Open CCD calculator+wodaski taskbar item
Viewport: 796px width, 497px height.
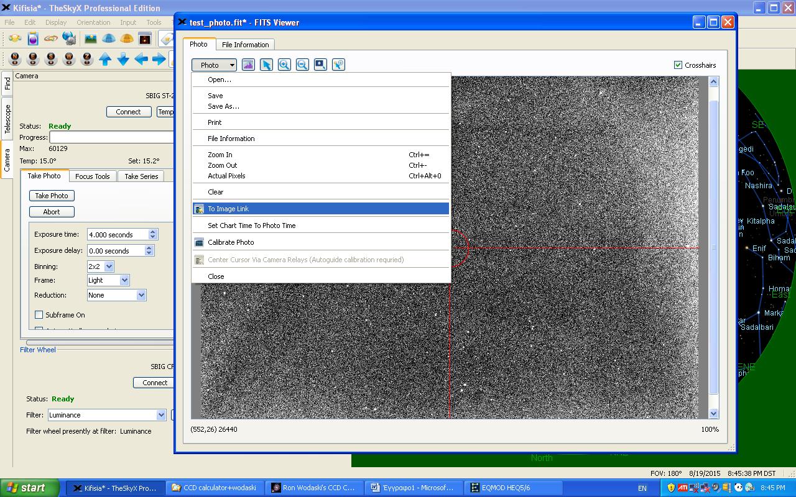(x=216, y=488)
